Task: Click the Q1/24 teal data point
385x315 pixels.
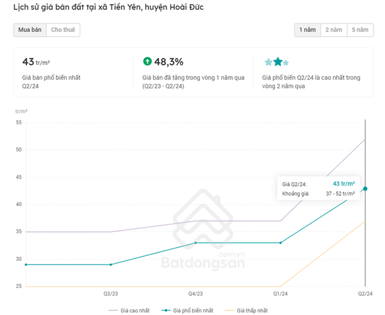Action: pyautogui.click(x=280, y=243)
